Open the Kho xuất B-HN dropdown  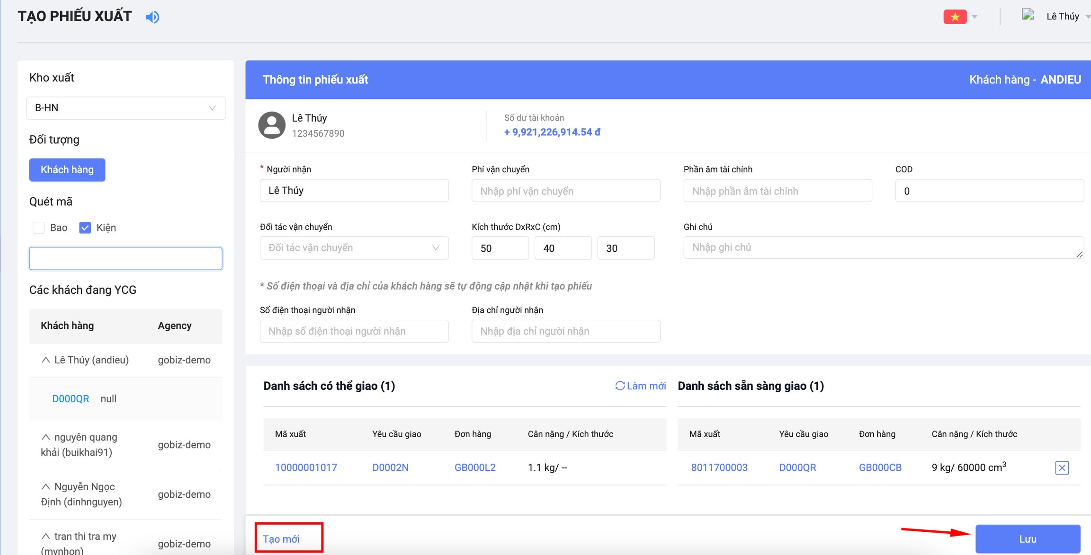[x=125, y=108]
